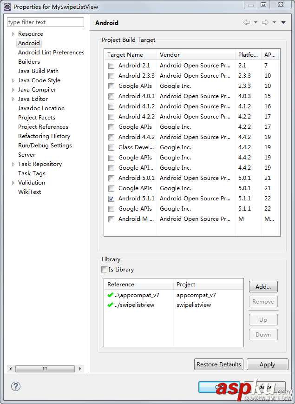
Task: Select Project Facets in the tree
Action: pos(37,118)
